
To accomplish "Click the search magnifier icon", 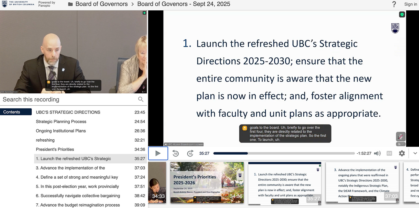I will point(141,99).
